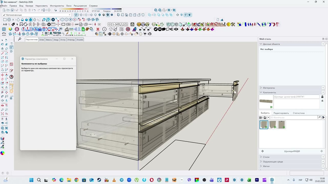
Task: Click the black checkmark circle icon
Action: click(156, 29)
